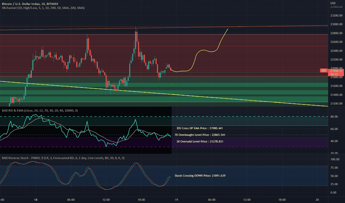345x203 pixels.
Task: Select the 30 Oversold Level Price label
Action: pyautogui.click(x=200, y=141)
